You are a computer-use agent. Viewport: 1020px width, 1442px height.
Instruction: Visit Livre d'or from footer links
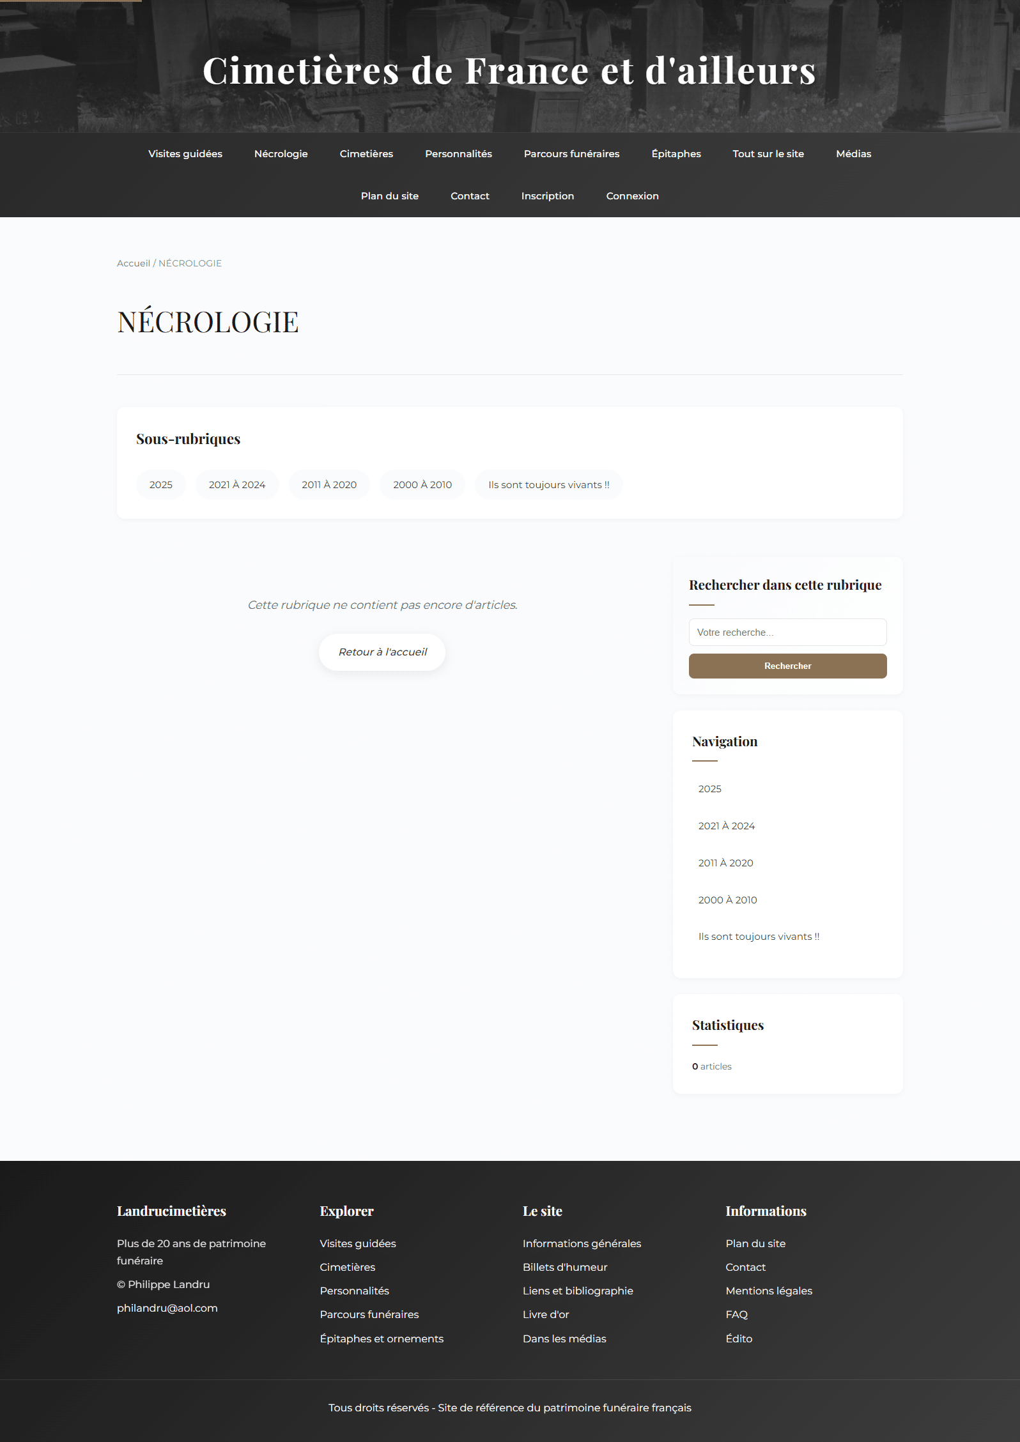[x=545, y=1314]
